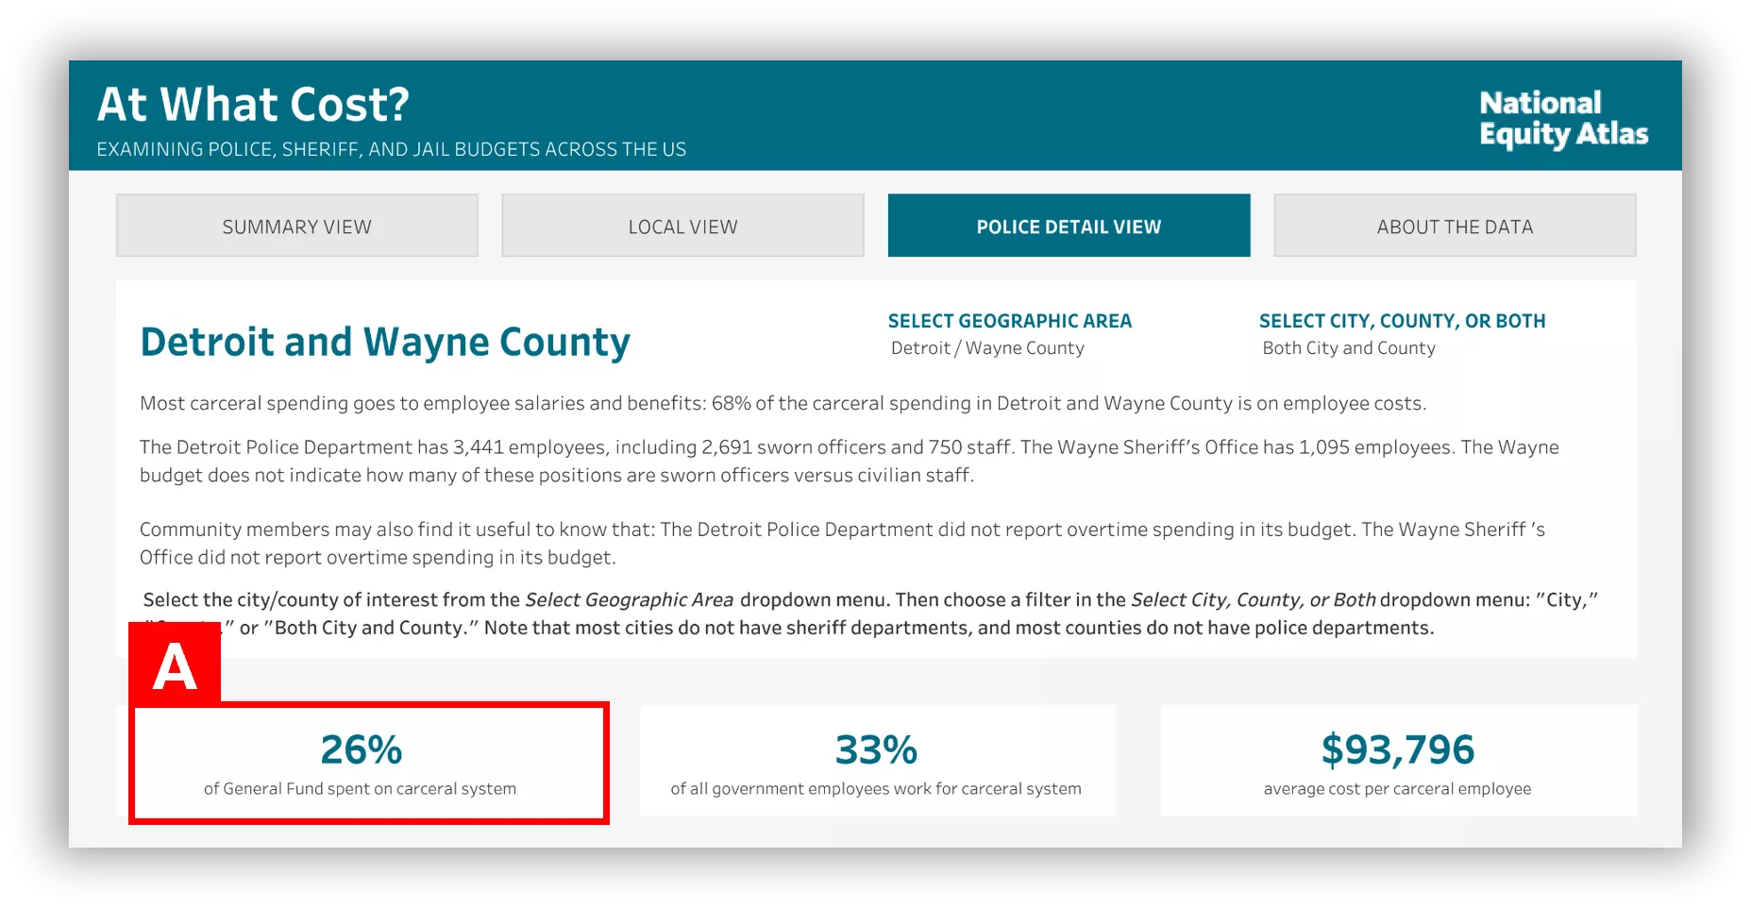
Task: Select the Police Detail View tab
Action: point(1069,227)
